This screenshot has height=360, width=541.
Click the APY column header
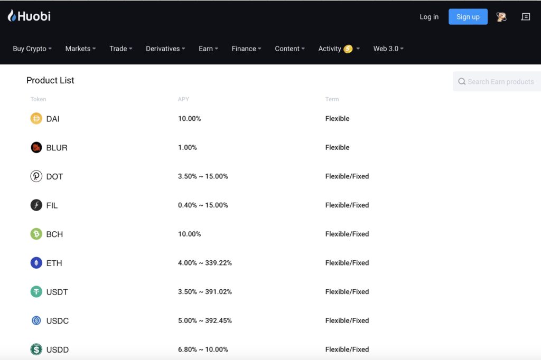183,99
